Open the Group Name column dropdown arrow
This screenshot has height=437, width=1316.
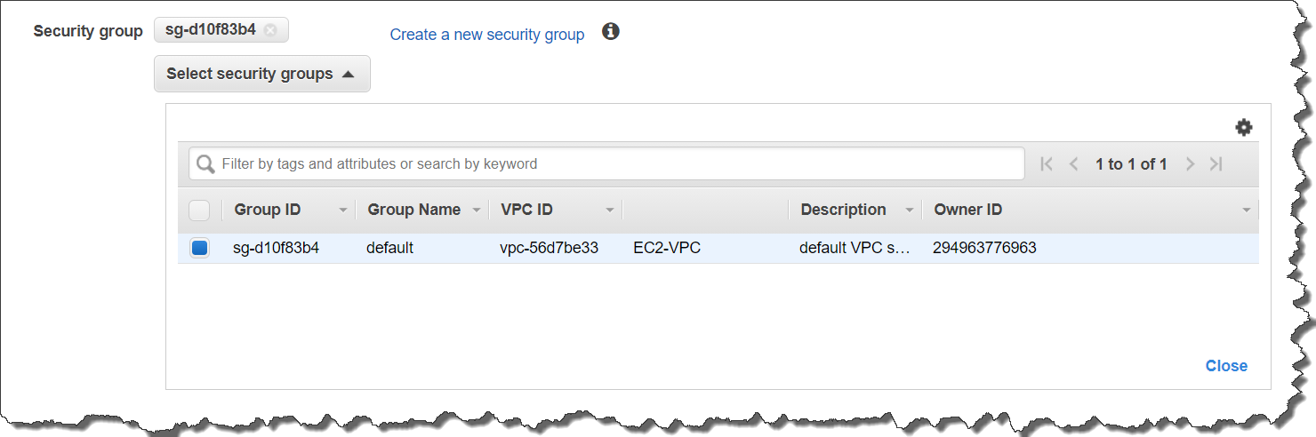click(477, 211)
